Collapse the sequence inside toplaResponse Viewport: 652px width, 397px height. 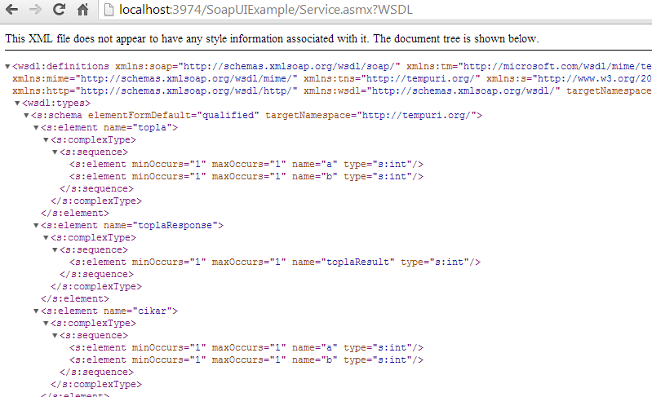point(55,250)
